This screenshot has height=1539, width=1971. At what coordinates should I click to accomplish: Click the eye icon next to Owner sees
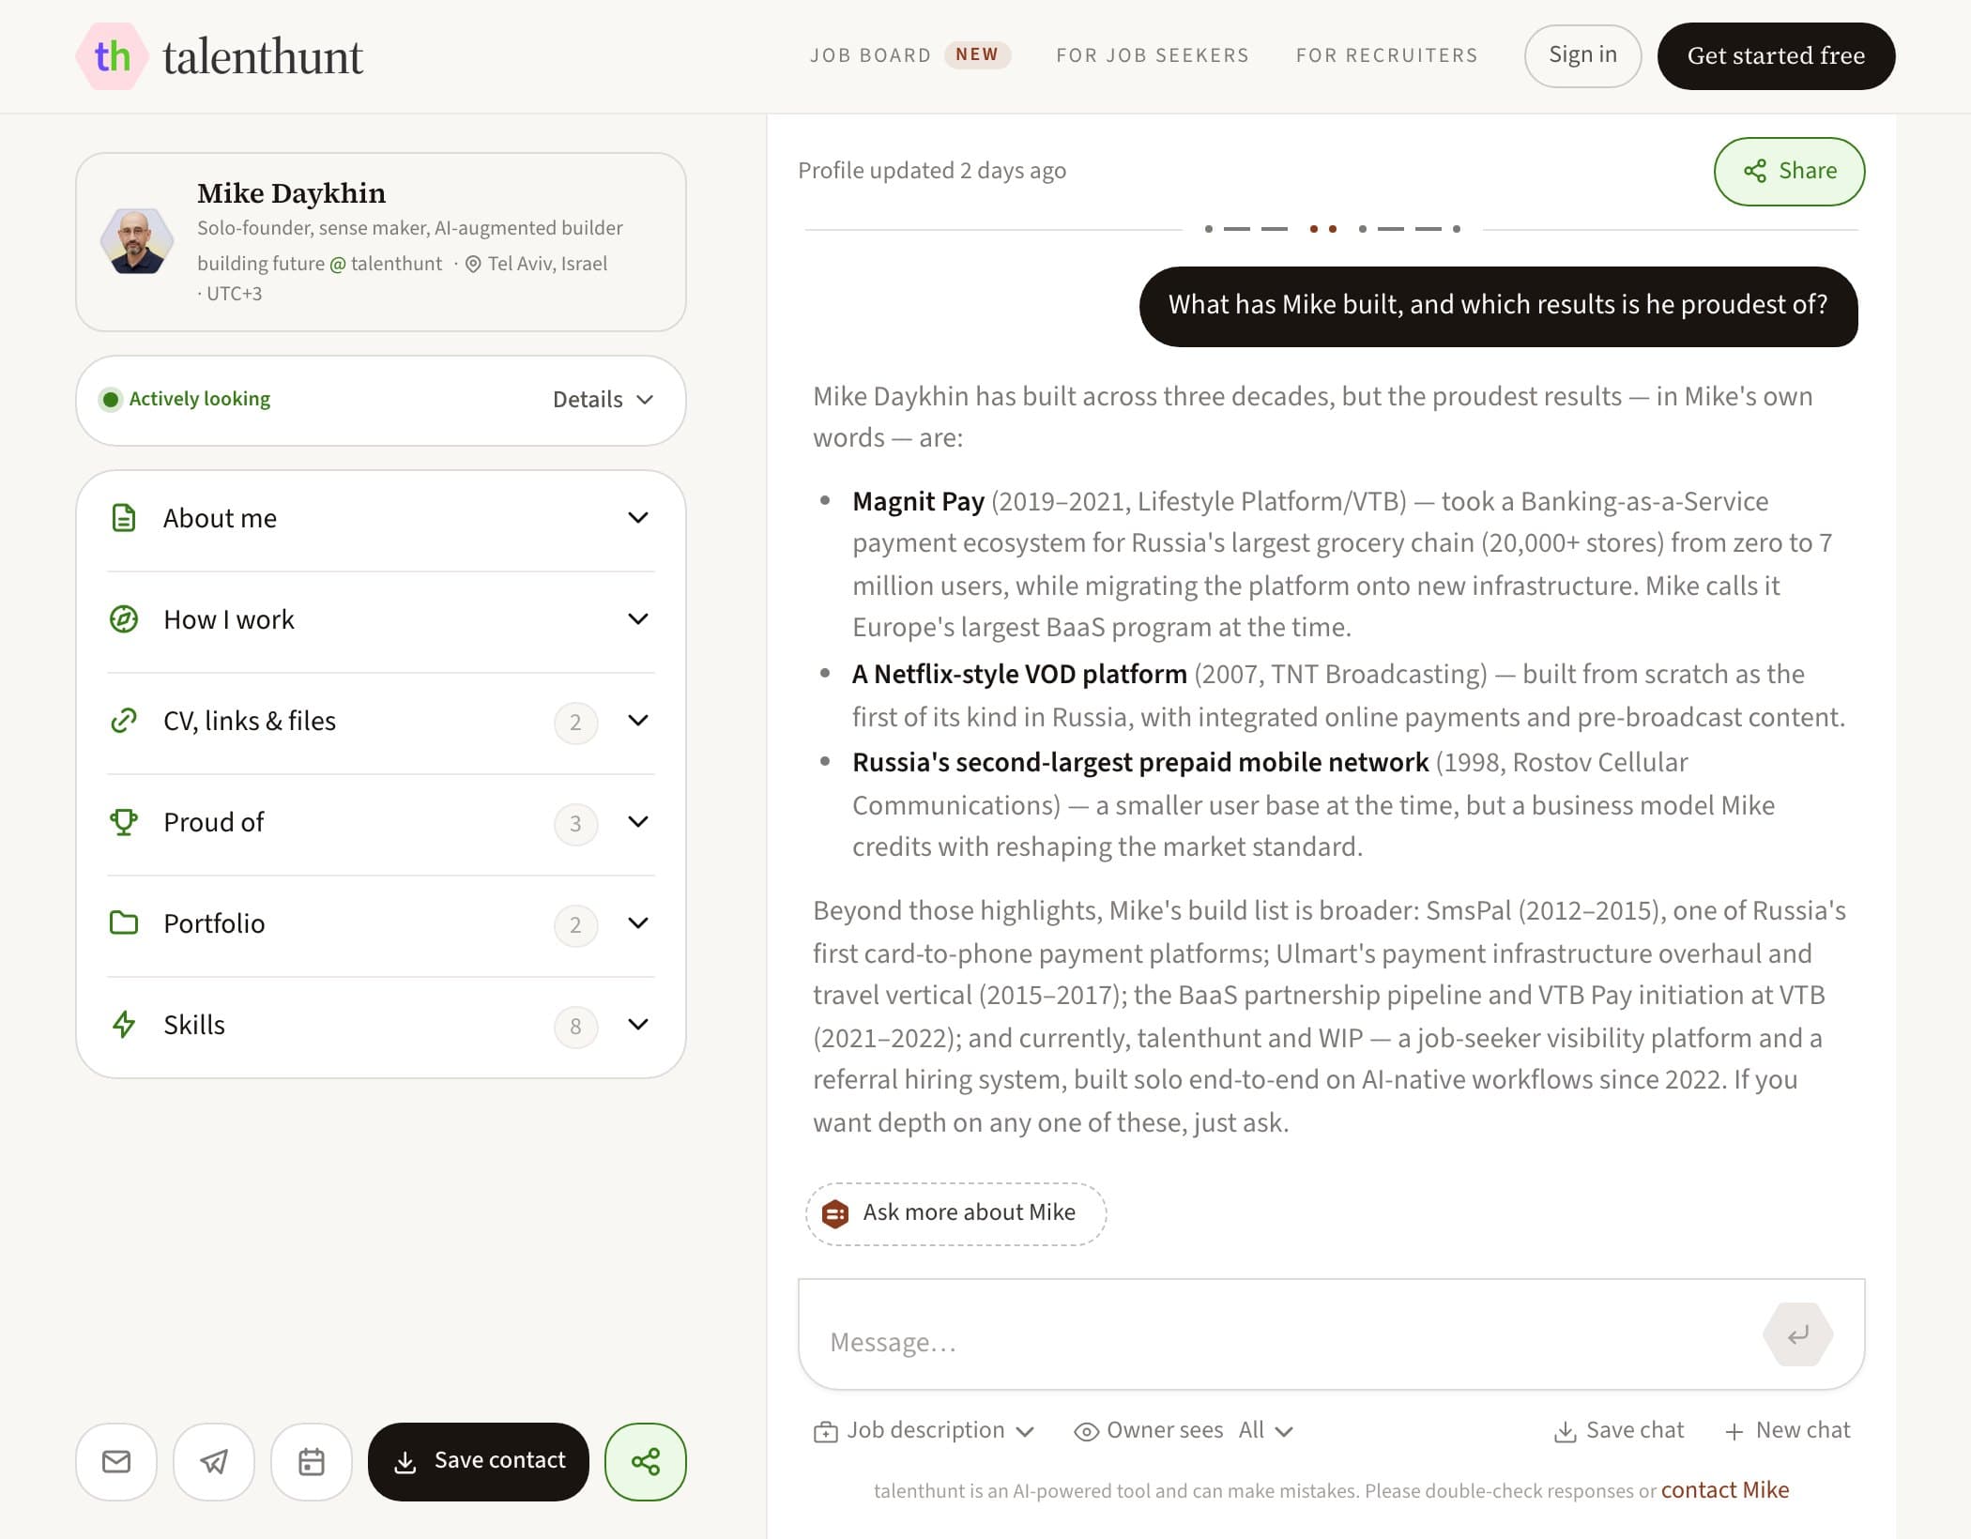(1086, 1431)
